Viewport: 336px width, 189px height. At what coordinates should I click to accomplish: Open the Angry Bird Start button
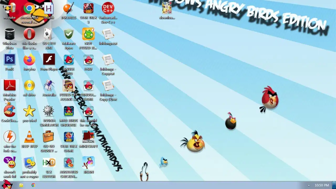point(7,184)
